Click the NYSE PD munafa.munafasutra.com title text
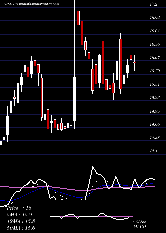Viewport: 166px width, 233px height. [32, 4]
